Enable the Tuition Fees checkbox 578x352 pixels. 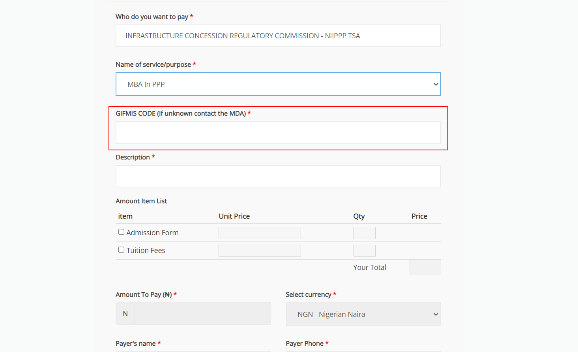click(122, 250)
